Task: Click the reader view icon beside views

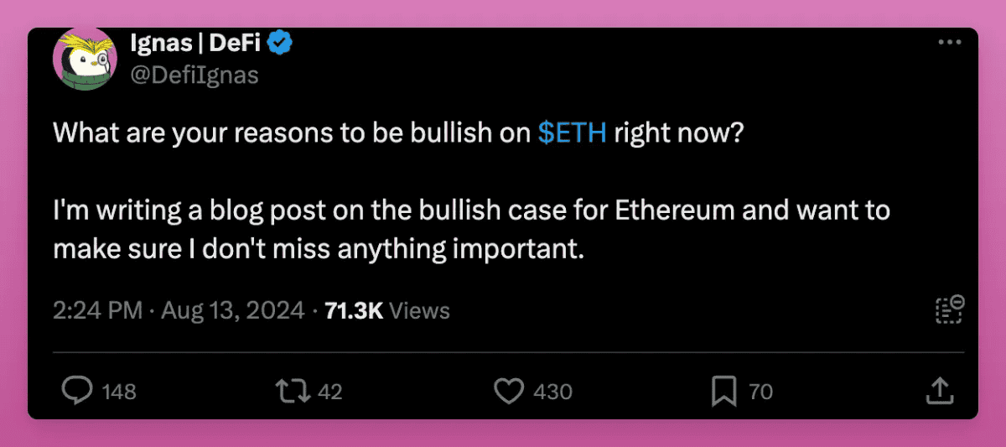Action: coord(949,309)
